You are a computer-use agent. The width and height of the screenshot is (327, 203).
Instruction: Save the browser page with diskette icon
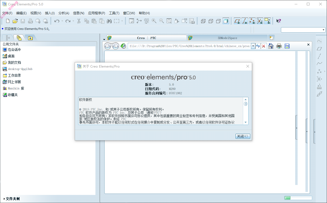tap(287, 46)
